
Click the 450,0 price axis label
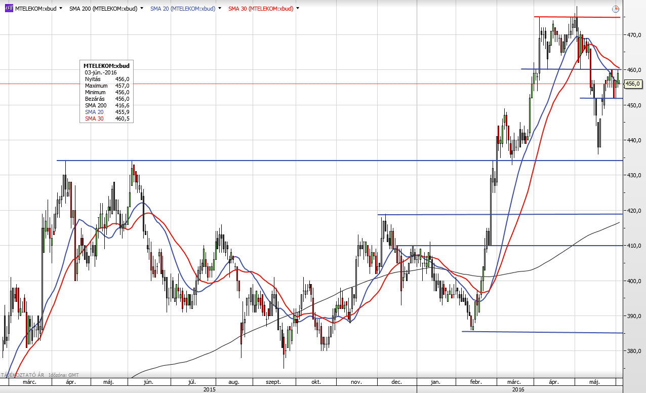pyautogui.click(x=634, y=105)
